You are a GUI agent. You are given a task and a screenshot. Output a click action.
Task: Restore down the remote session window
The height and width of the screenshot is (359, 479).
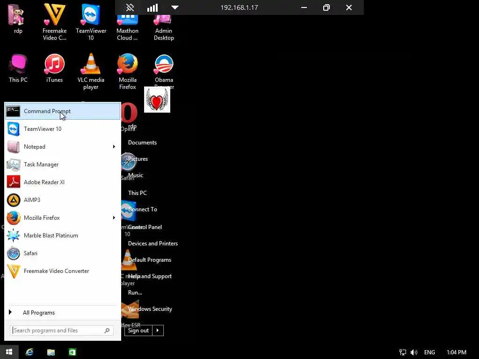coord(326,7)
